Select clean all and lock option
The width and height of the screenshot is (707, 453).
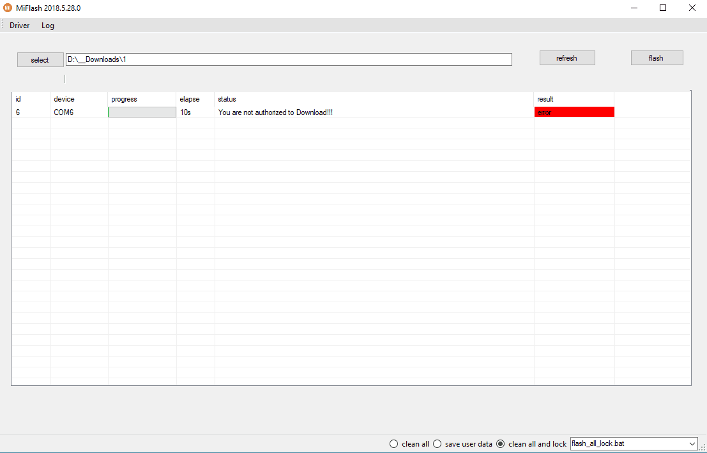pos(531,444)
